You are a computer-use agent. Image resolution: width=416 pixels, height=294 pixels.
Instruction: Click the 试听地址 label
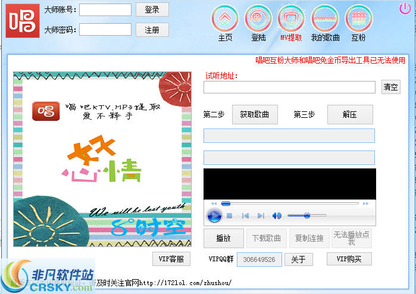point(221,76)
